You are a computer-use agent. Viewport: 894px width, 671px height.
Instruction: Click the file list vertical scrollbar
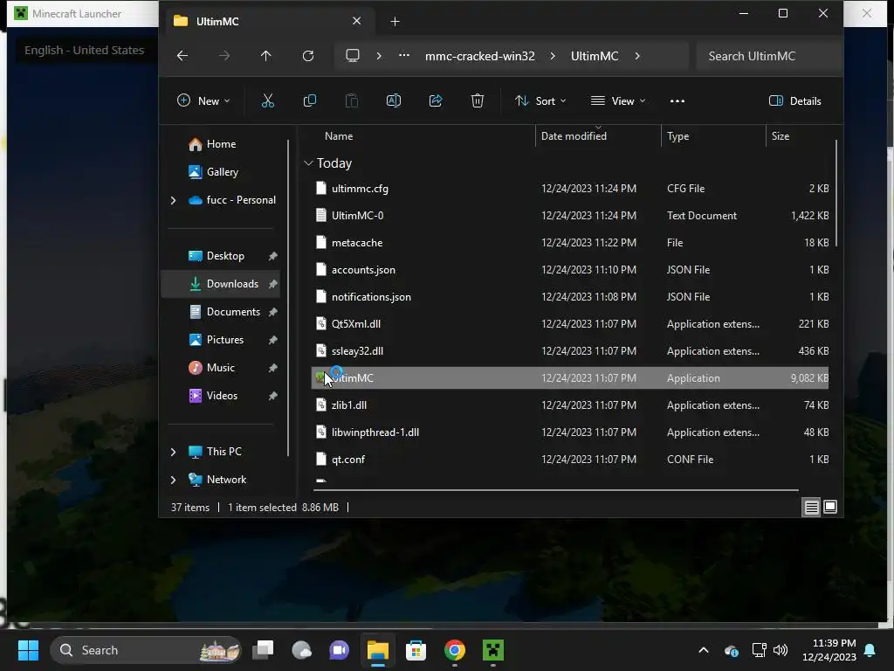pos(836,194)
